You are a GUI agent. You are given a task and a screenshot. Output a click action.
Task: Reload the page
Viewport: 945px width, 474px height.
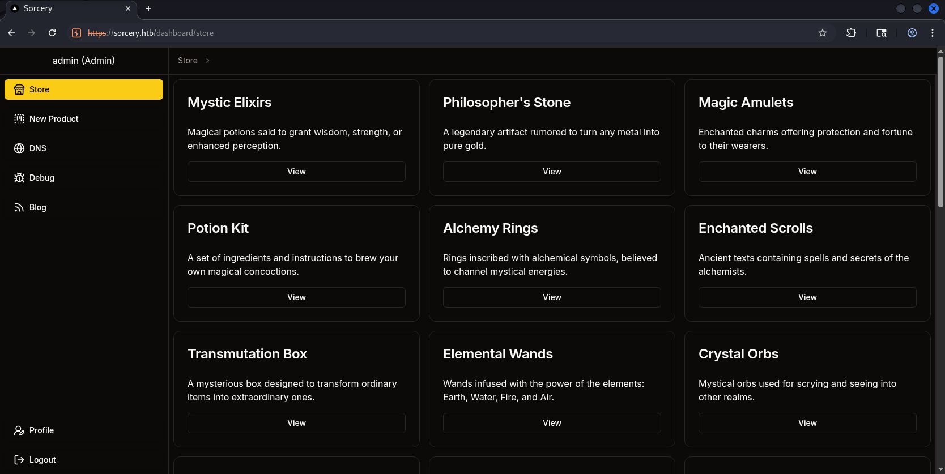(52, 33)
